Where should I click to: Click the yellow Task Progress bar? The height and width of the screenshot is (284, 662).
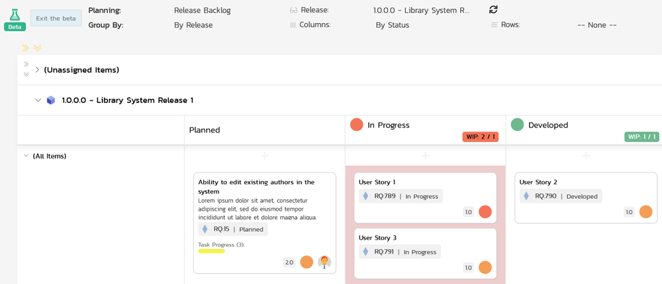pos(211,251)
